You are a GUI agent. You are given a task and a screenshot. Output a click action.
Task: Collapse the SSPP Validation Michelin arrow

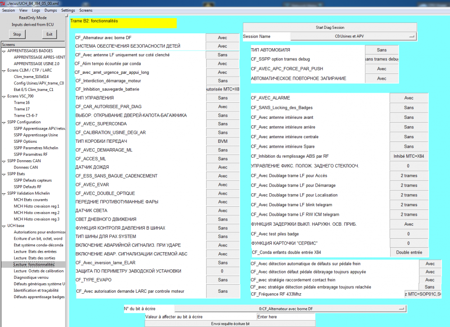(4, 194)
